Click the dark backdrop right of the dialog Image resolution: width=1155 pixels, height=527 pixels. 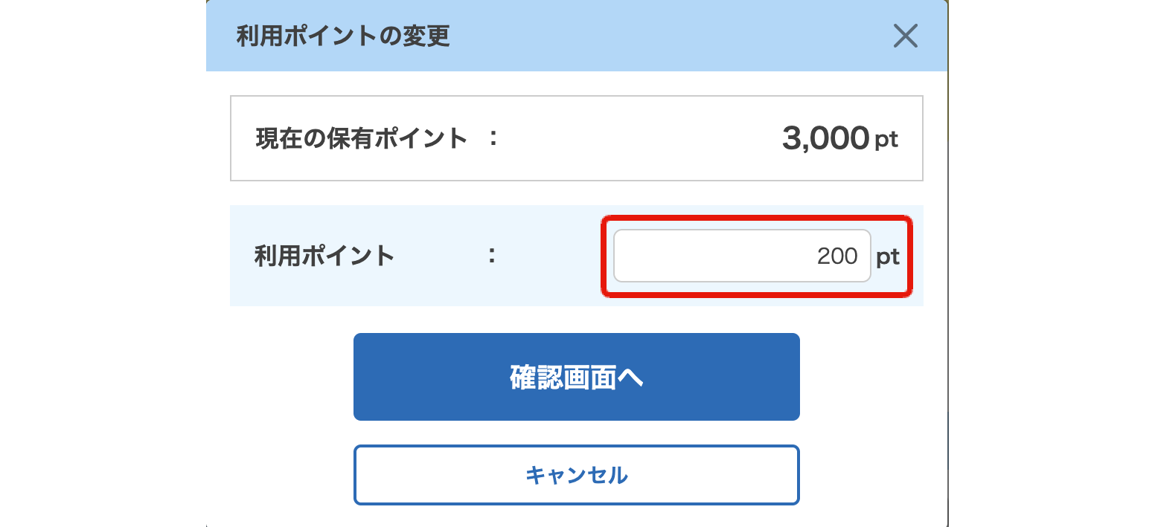1051,263
